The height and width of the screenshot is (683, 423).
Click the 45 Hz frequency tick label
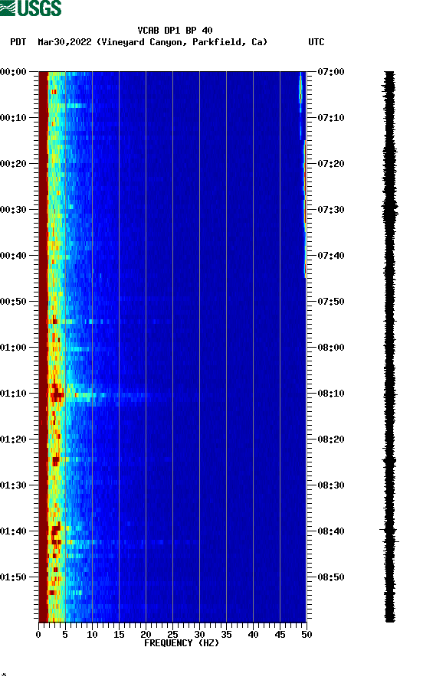[x=280, y=635]
